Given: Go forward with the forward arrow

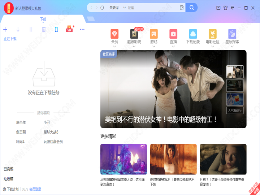Looking at the screenshot, I should pos(96,8).
